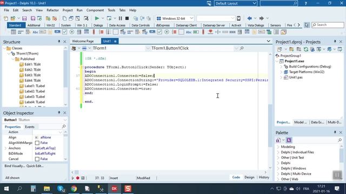Run the project with green play button
Image resolution: width=346 pixels, height=194 pixels.
tap(97, 18)
